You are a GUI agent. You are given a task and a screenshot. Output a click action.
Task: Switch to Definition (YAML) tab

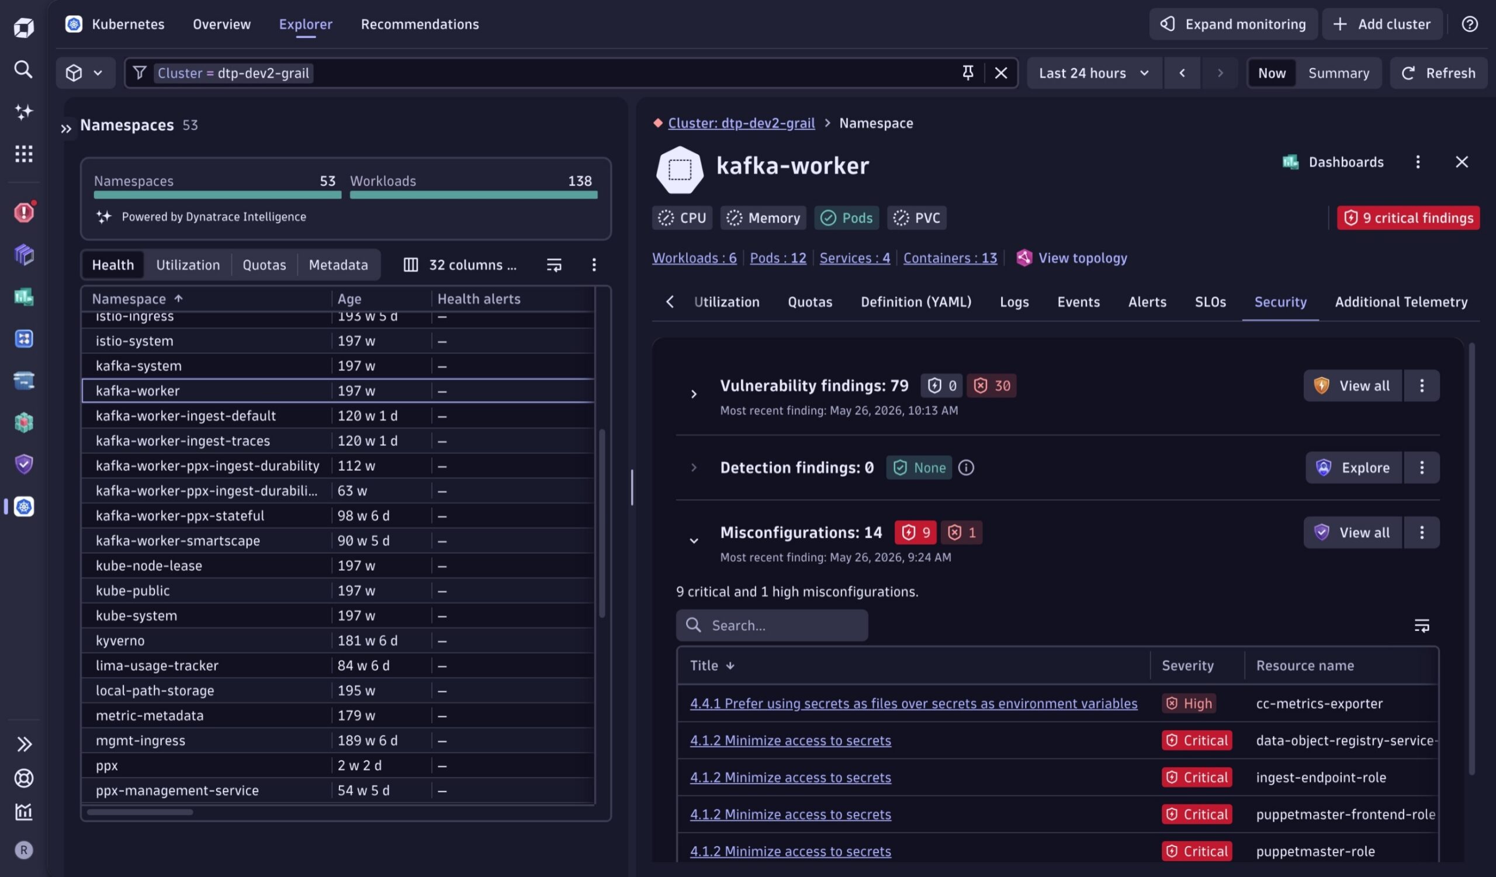[x=916, y=302]
